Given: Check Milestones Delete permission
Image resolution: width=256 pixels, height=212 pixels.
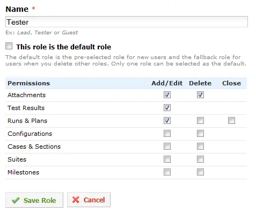Looking at the screenshot, I should click(x=200, y=172).
